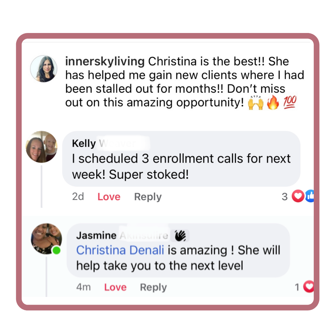Click the heart reaction on Kelly's comment
330x330 pixels.
pos(298,196)
